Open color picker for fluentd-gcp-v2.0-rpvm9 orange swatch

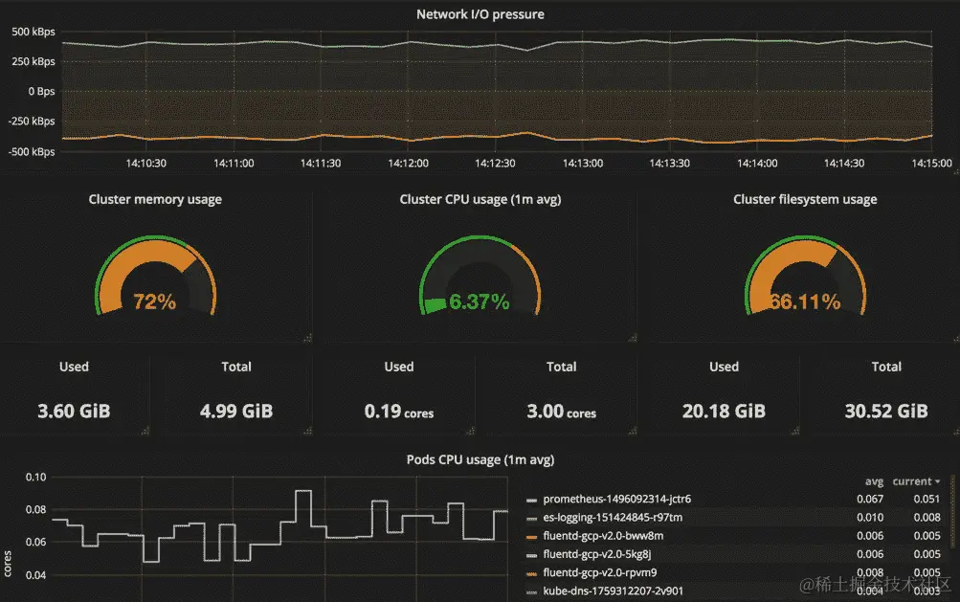(531, 573)
